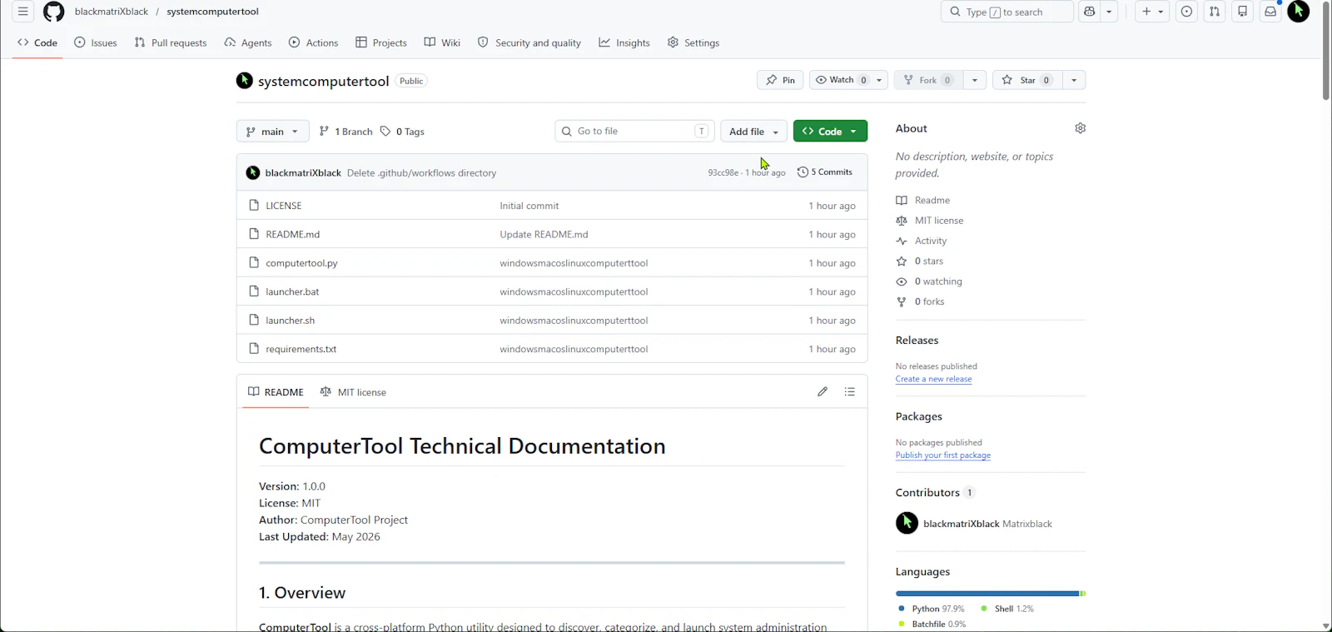Open Security and quality tab
The image size is (1332, 632).
tap(529, 42)
